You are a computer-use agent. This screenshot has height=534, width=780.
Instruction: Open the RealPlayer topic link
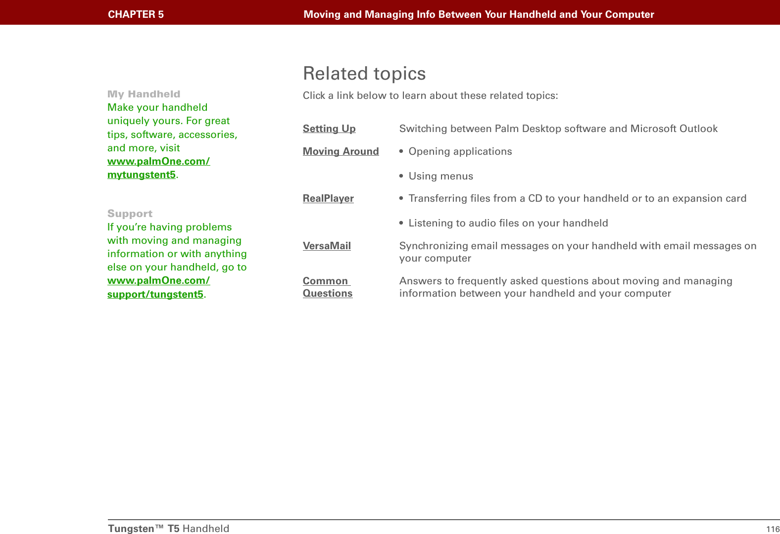point(328,198)
